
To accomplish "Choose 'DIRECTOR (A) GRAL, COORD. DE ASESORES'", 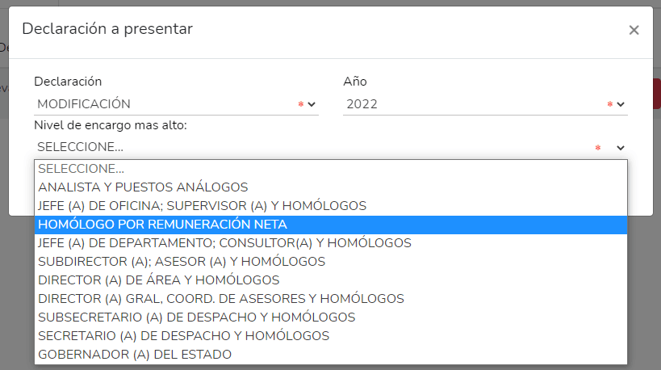I will pyautogui.click(x=221, y=299).
